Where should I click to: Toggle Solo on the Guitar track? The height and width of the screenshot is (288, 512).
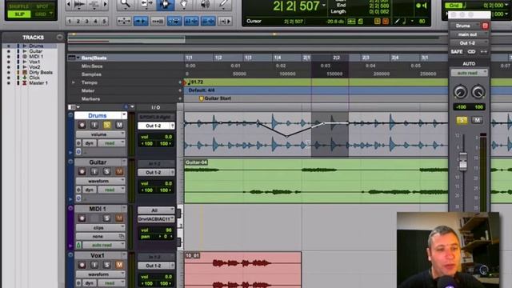106,171
